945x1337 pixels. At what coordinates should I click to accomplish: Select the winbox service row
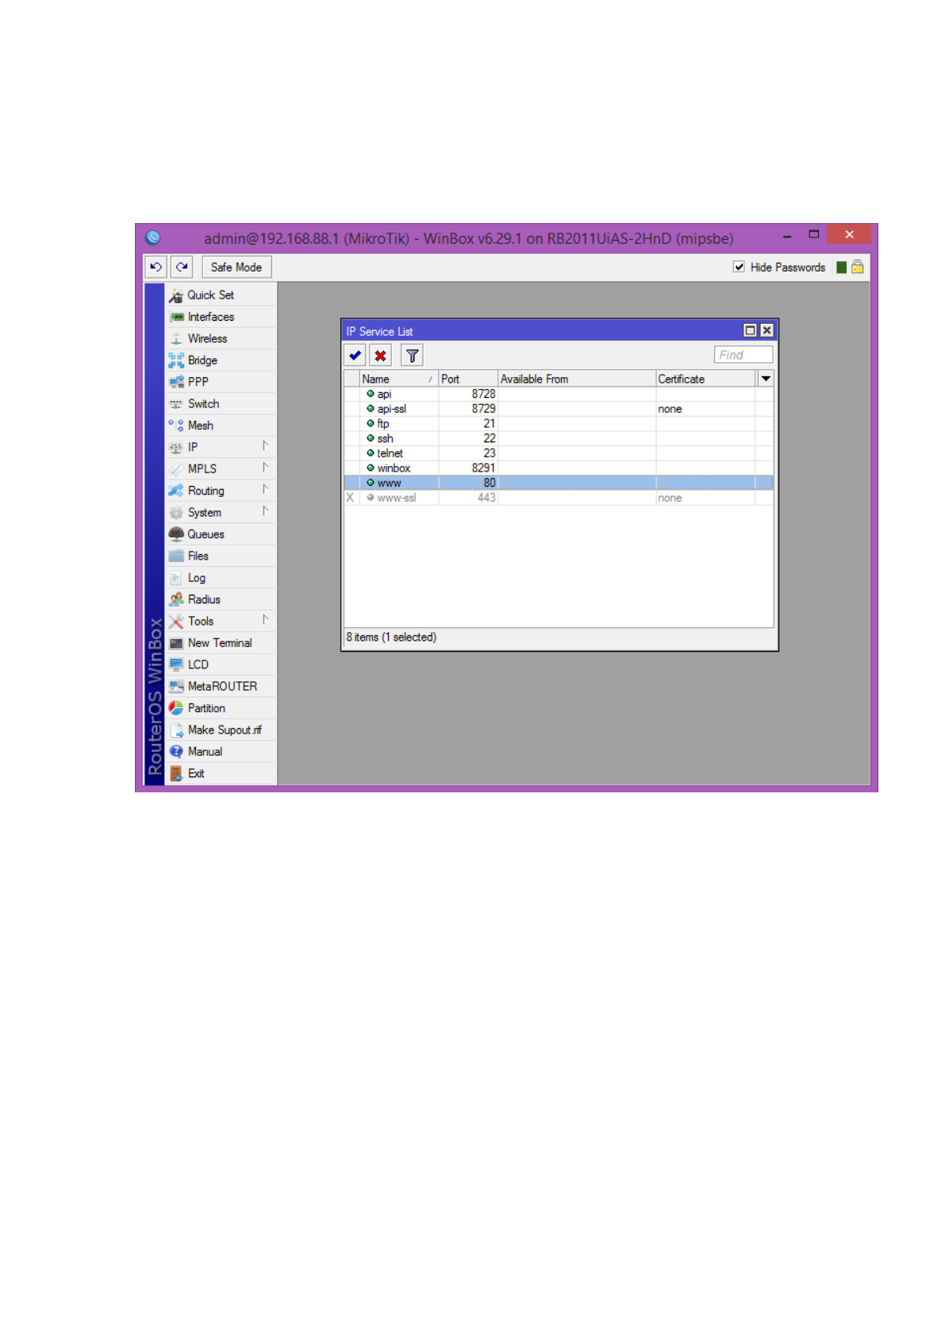coord(559,468)
